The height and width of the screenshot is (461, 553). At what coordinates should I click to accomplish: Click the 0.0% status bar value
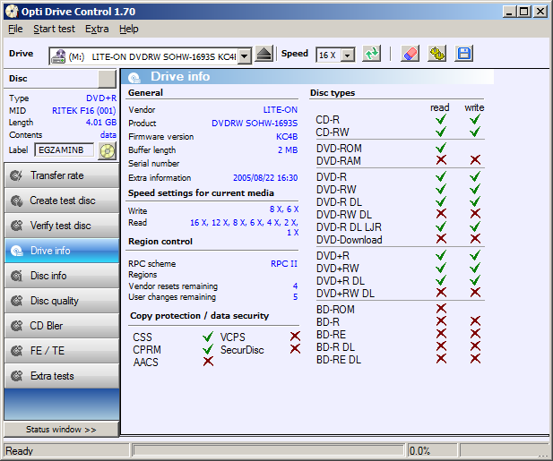pos(419,451)
